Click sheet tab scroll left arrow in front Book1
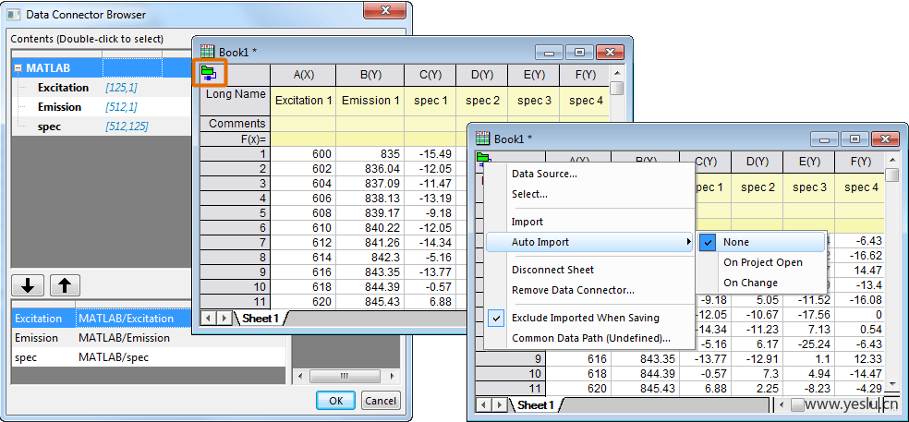This screenshot has height=422, width=909. (x=485, y=404)
